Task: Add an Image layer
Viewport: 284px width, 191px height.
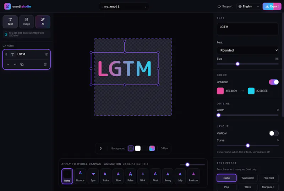Action: click(26, 22)
